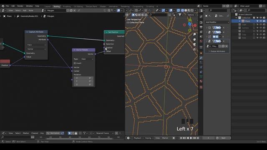The image size is (267, 150).
Task: Collapse the Capture Attribute node
Action: (x=27, y=32)
